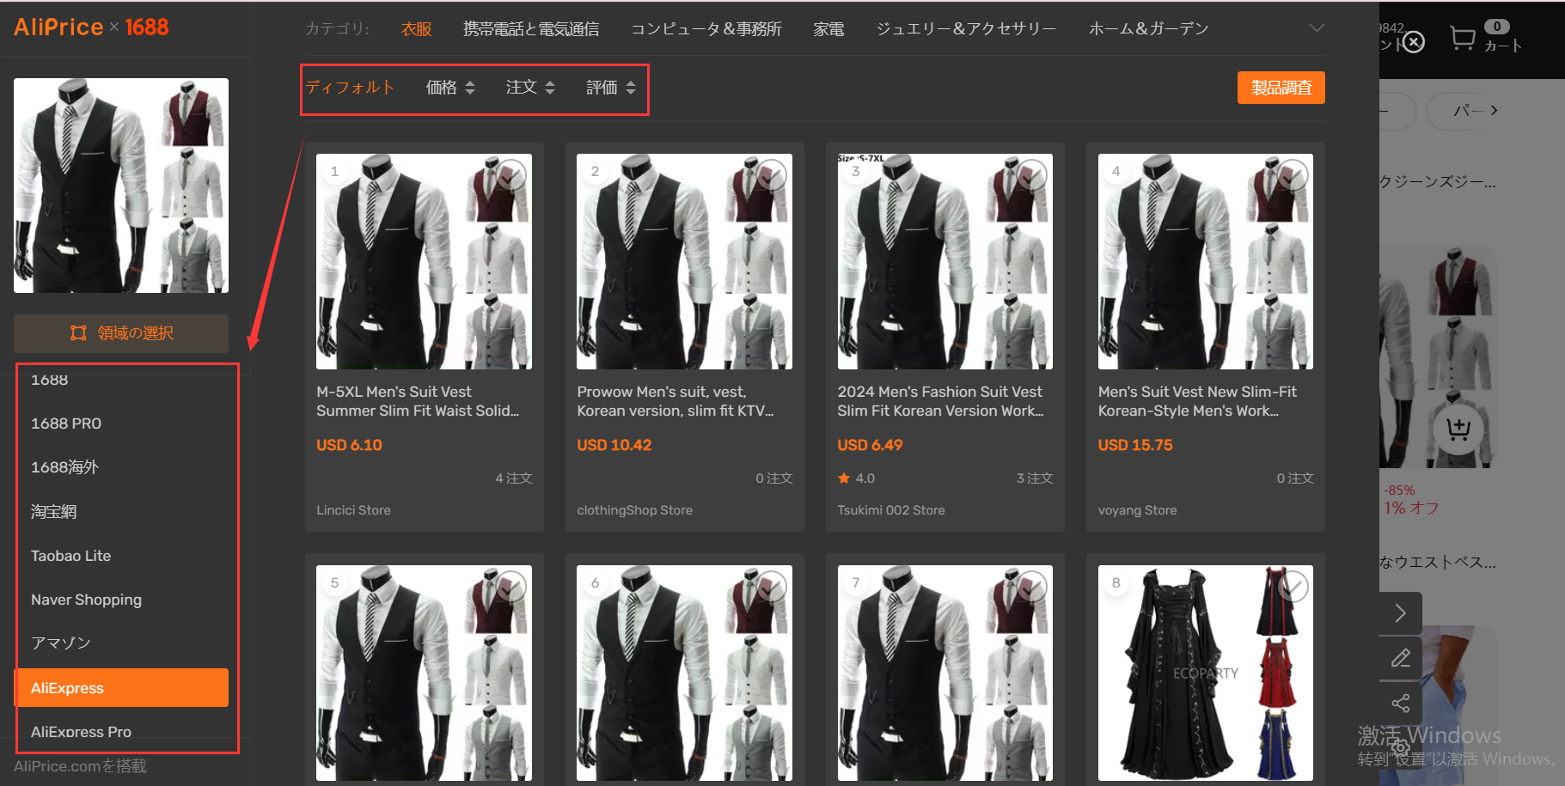The width and height of the screenshot is (1565, 786).
Task: Click the right chevron on the side panel
Action: point(1401,612)
